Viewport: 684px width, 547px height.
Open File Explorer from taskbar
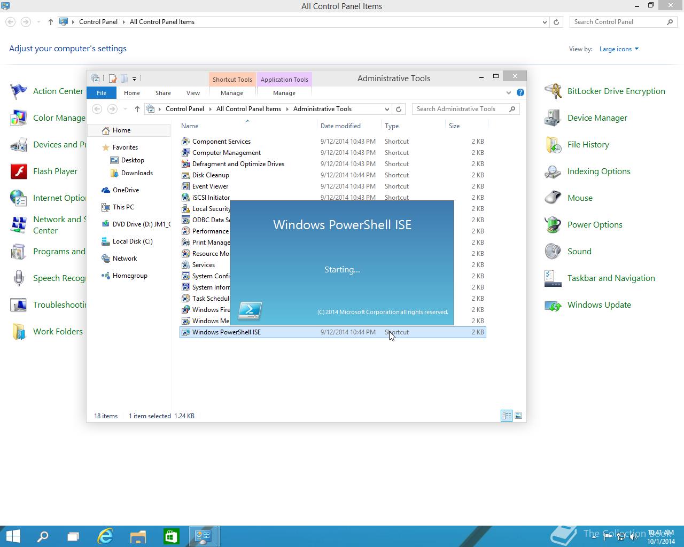[x=138, y=536]
